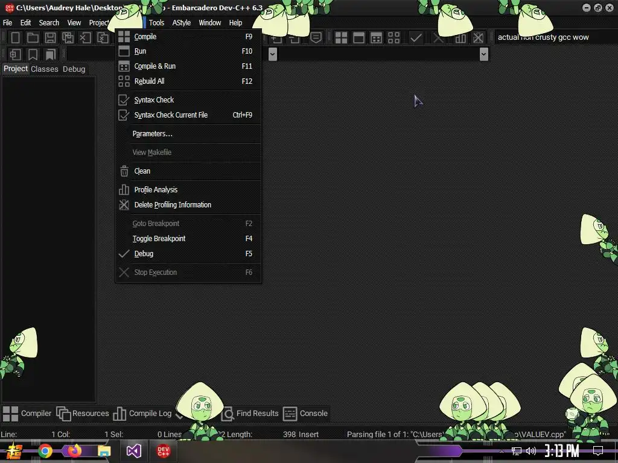The height and width of the screenshot is (463, 618).
Task: Click the Dev-C++ taskbar icon
Action: [163, 451]
